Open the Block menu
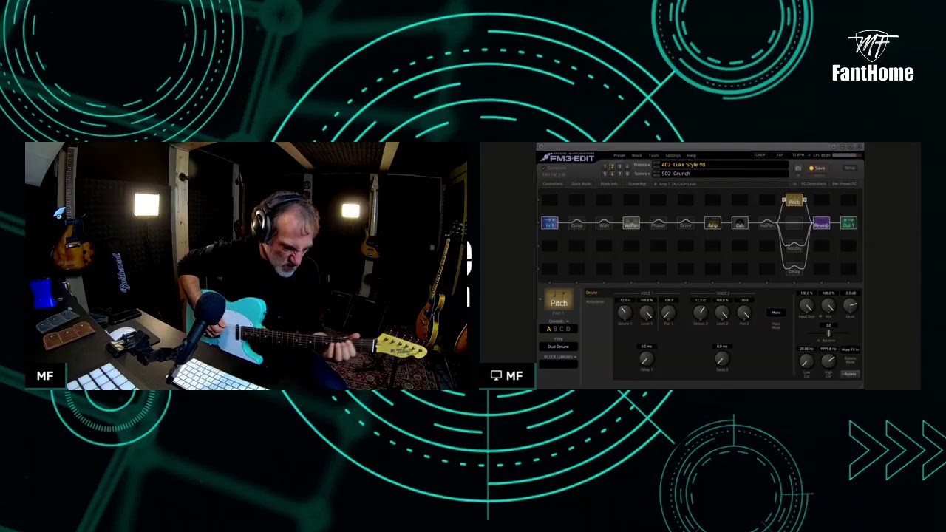This screenshot has height=532, width=946. [x=636, y=155]
